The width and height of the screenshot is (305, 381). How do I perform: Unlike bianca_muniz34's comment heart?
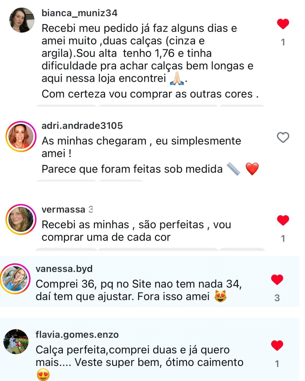283,24
